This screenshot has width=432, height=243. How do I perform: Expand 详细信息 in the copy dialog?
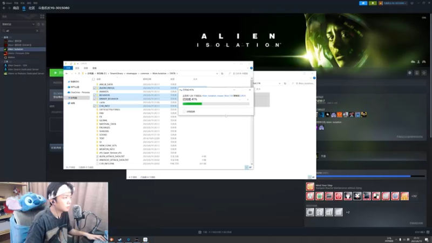[x=189, y=112]
